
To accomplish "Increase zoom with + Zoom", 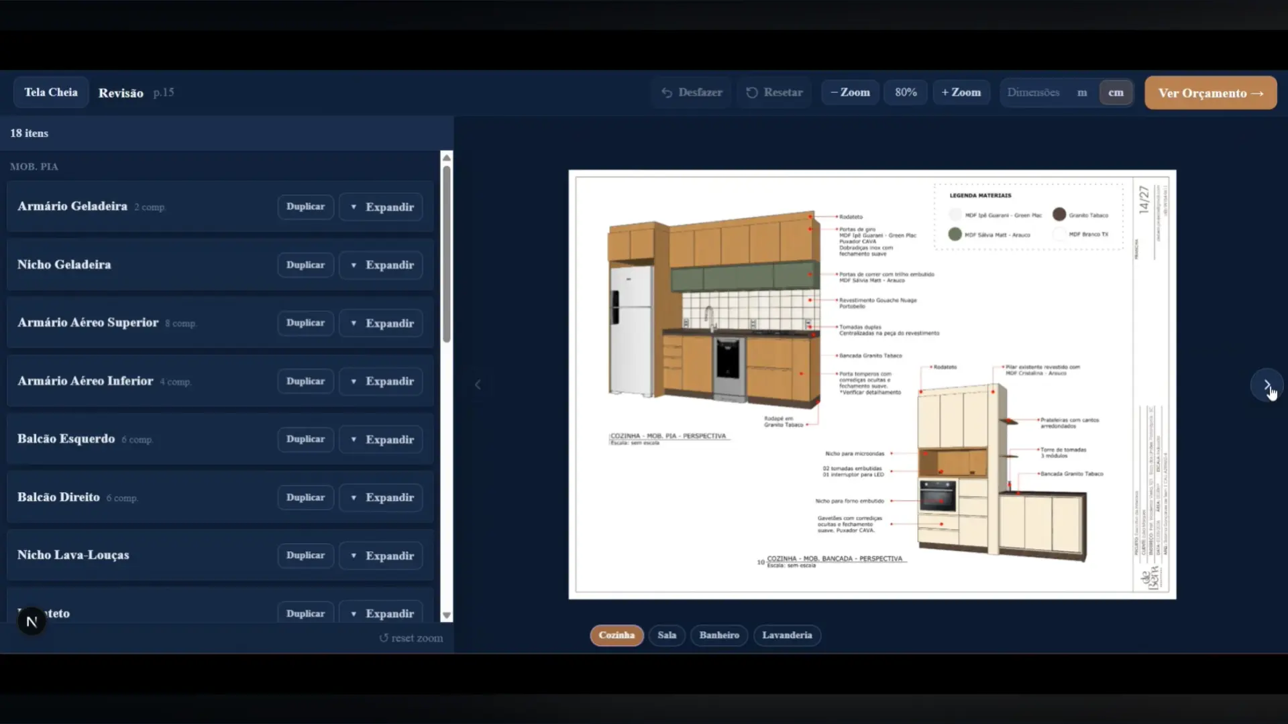I will 961,93.
